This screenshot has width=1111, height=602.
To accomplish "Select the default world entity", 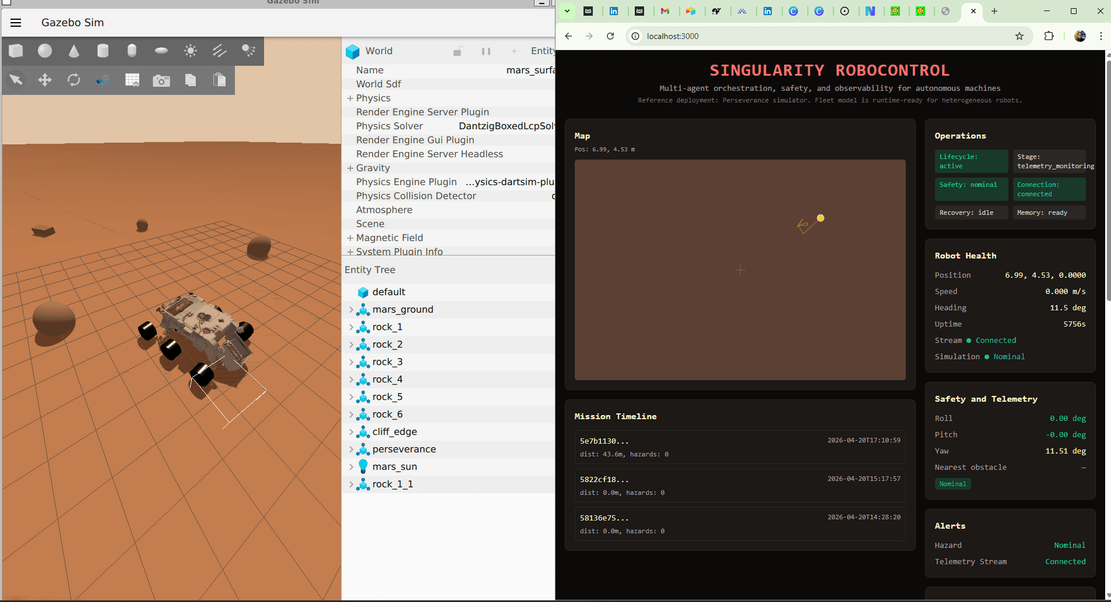I will click(x=448, y=292).
